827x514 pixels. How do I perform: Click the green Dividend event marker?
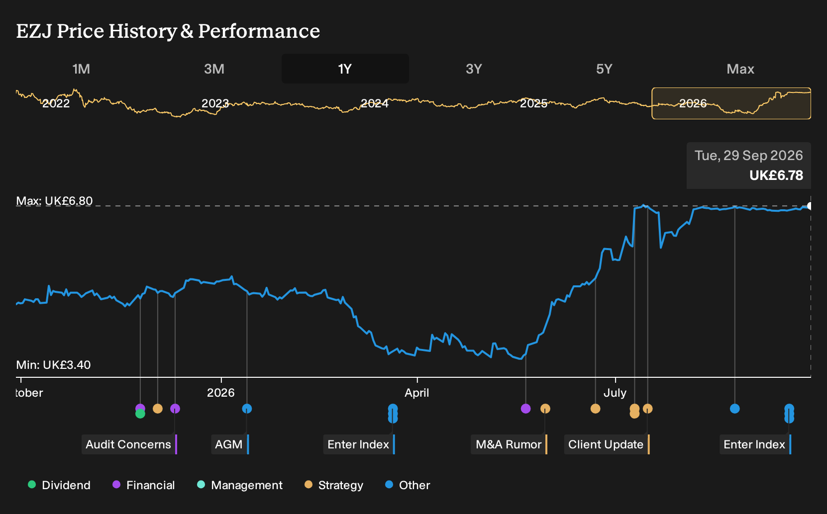[x=140, y=414]
